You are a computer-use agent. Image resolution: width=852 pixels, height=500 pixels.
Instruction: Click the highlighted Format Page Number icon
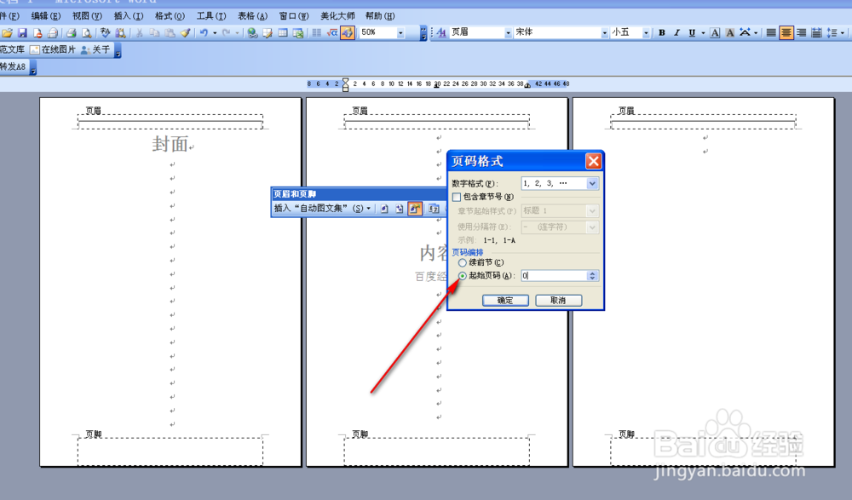[x=415, y=209]
